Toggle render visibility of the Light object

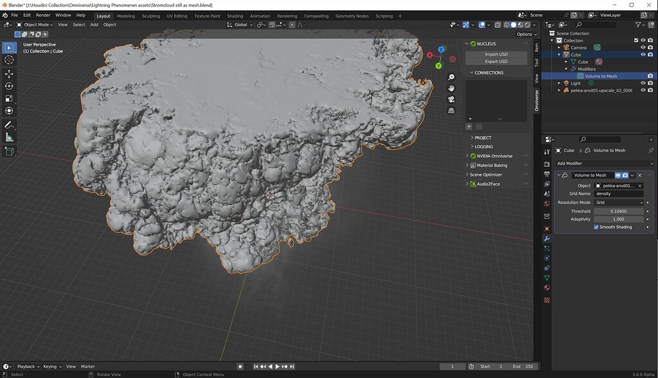pos(650,83)
